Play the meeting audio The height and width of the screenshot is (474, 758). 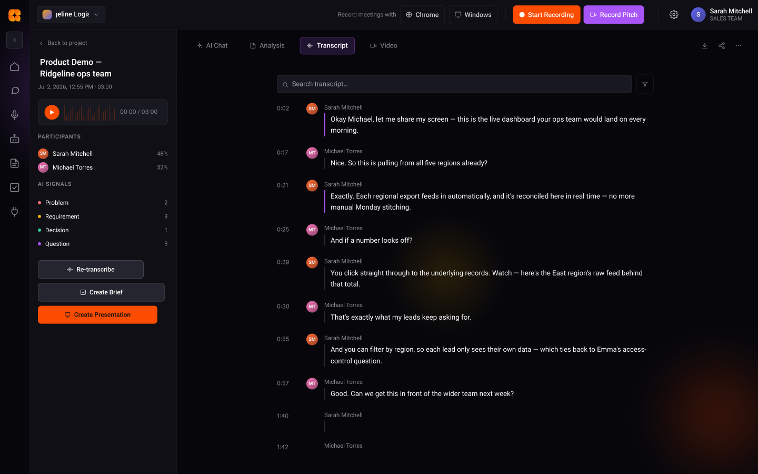[52, 112]
